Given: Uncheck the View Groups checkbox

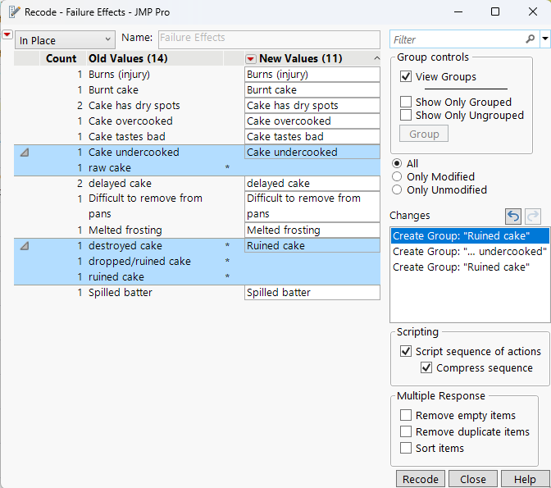Looking at the screenshot, I should (406, 77).
